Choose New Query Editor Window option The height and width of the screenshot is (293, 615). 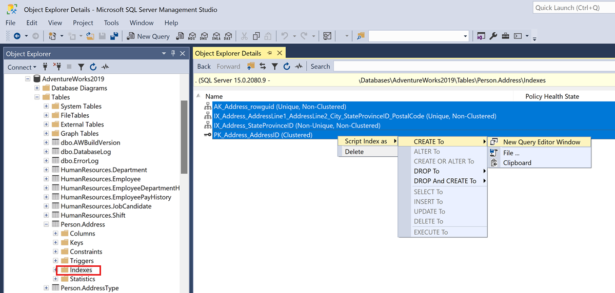(x=541, y=142)
